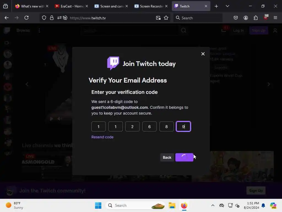
Task: Click the Sign Up button in bottom banner
Action: coord(256,190)
